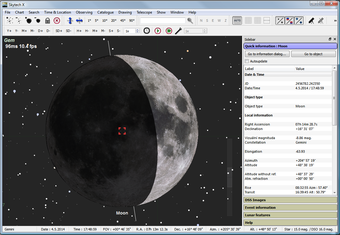Expand the DSS Images section
The image size is (340, 235).
290,200
